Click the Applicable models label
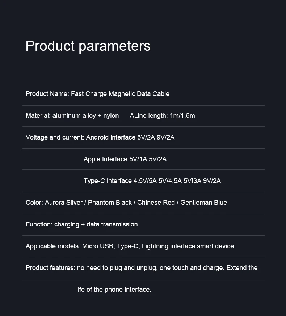286x316 pixels. tap(53, 246)
